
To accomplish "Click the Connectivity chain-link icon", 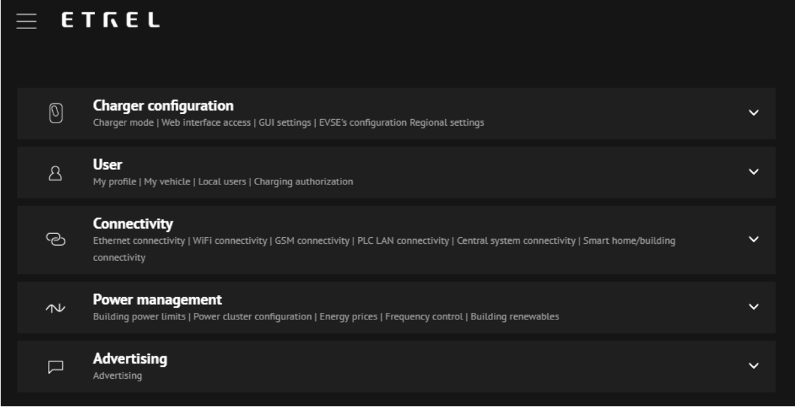I will click(56, 240).
